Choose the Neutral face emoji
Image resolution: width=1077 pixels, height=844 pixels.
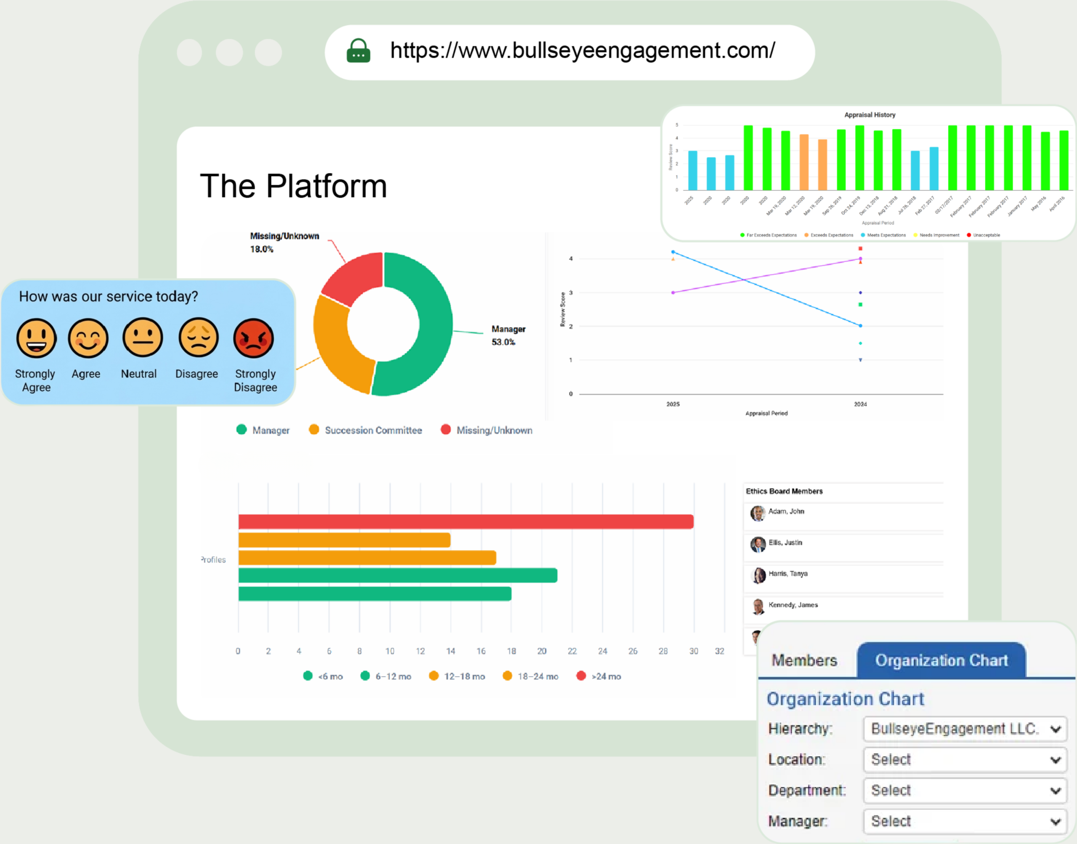(x=143, y=338)
